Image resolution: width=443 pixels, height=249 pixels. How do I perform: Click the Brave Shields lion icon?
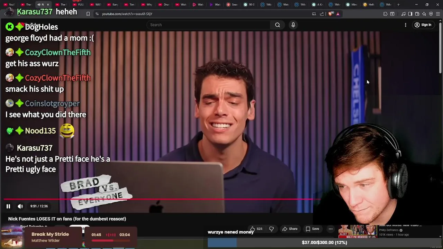(331, 14)
